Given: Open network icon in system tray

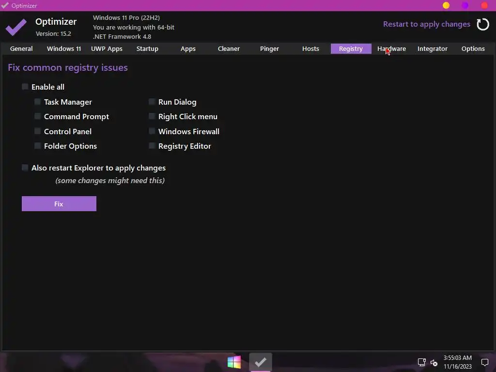Looking at the screenshot, I should pyautogui.click(x=421, y=362).
